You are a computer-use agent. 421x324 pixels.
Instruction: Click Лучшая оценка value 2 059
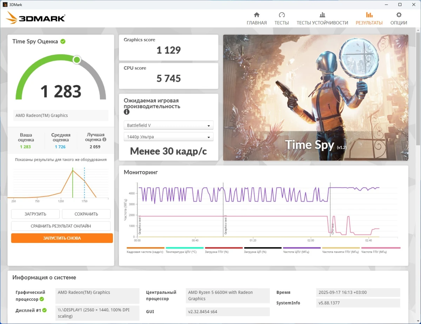95,147
